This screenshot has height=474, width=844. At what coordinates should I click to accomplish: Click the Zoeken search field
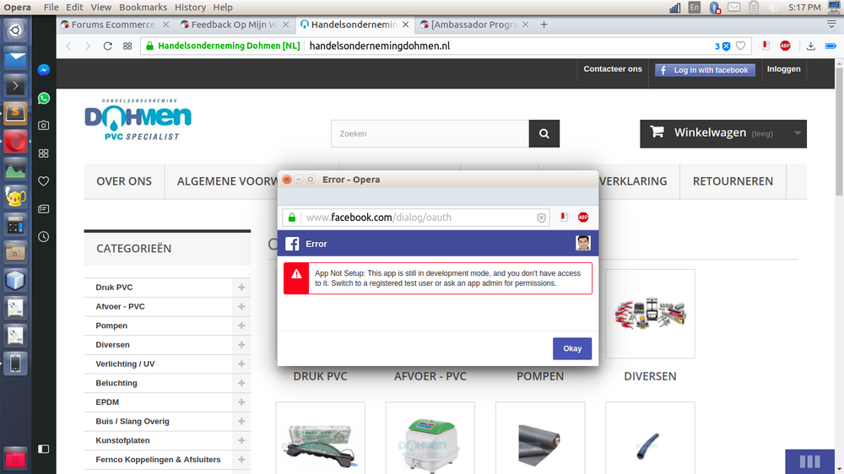[x=430, y=133]
